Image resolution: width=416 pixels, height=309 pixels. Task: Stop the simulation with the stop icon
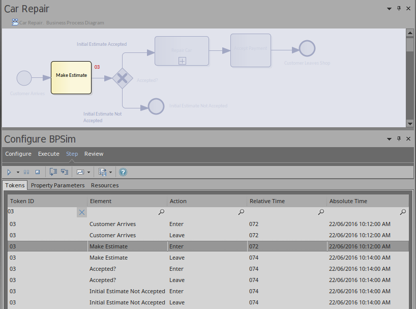coord(37,172)
